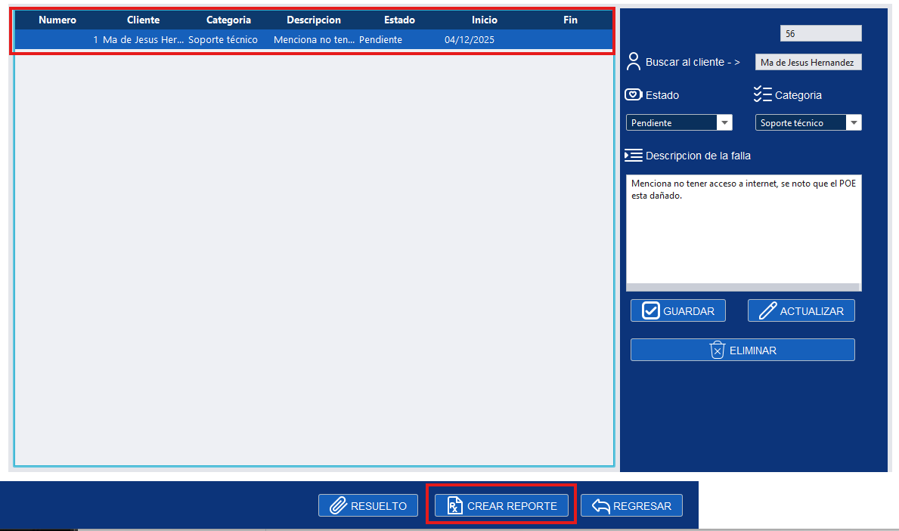Click the checklist icon next to Categoria
This screenshot has width=899, height=531.
point(762,94)
